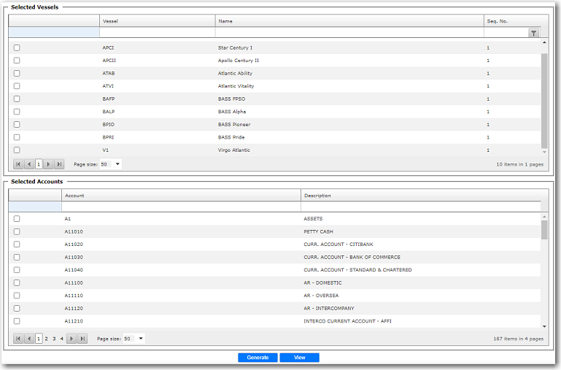The width and height of the screenshot is (561, 370).
Task: Go to next page in Selected Accounts pager
Action: pyautogui.click(x=71, y=339)
